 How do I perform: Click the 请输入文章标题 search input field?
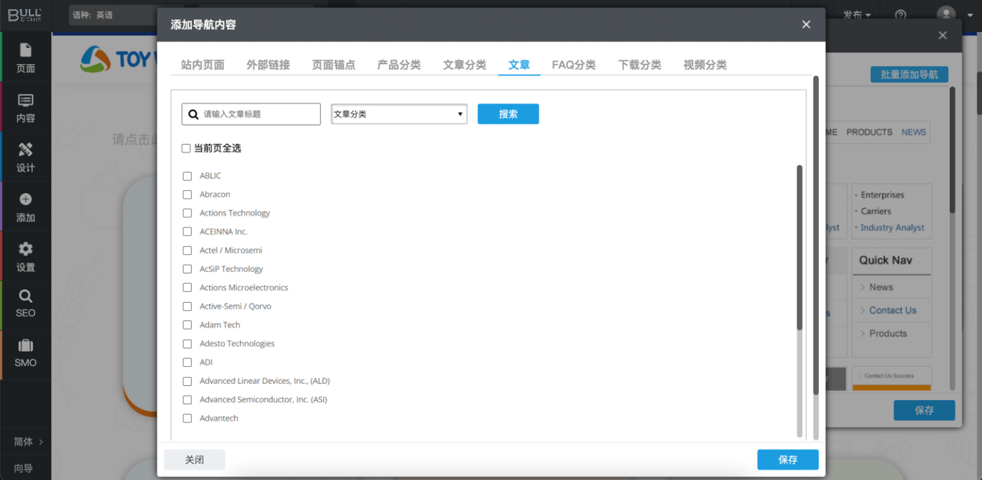(x=259, y=114)
